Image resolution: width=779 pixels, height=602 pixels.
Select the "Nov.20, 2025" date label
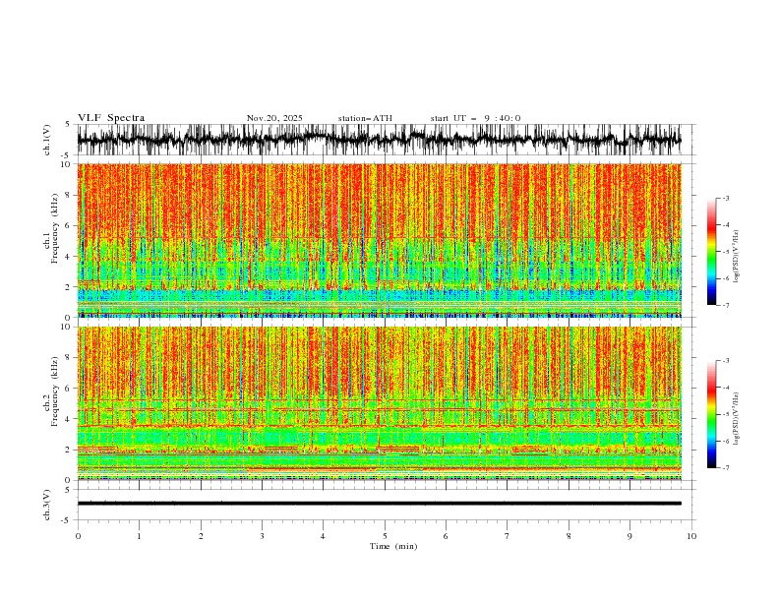click(x=274, y=118)
